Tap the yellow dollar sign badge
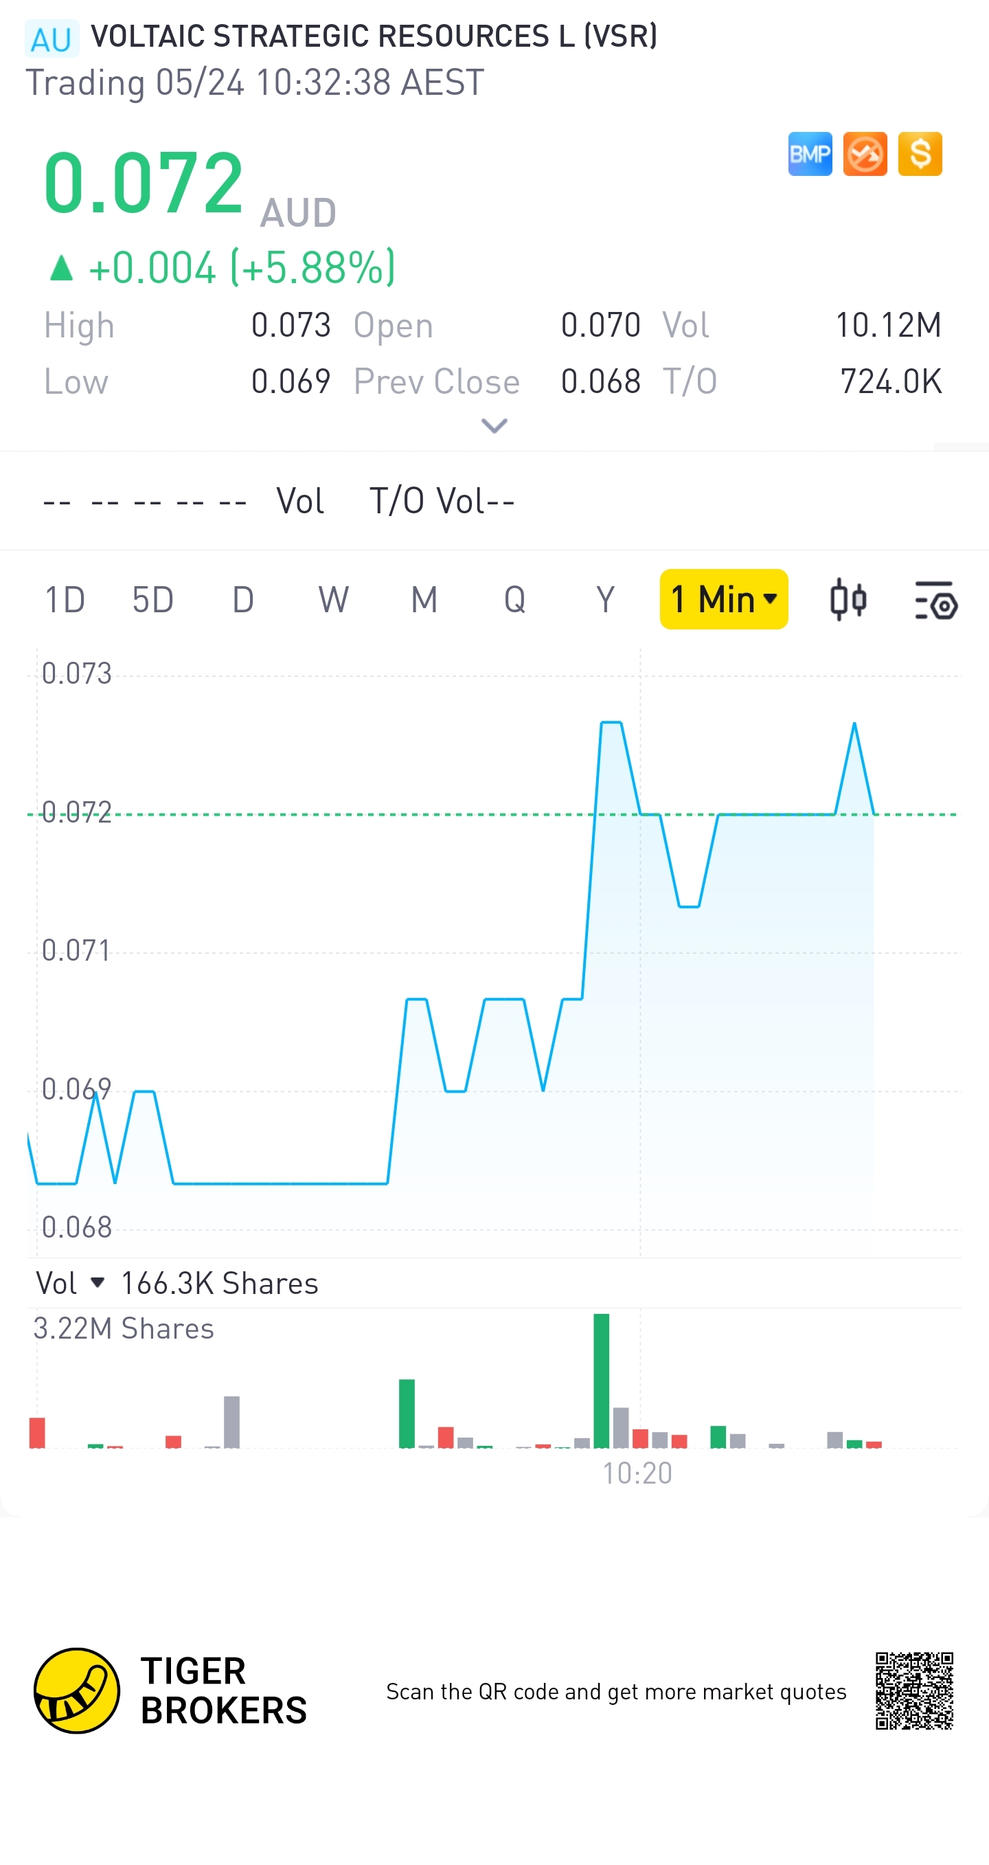 (x=920, y=154)
